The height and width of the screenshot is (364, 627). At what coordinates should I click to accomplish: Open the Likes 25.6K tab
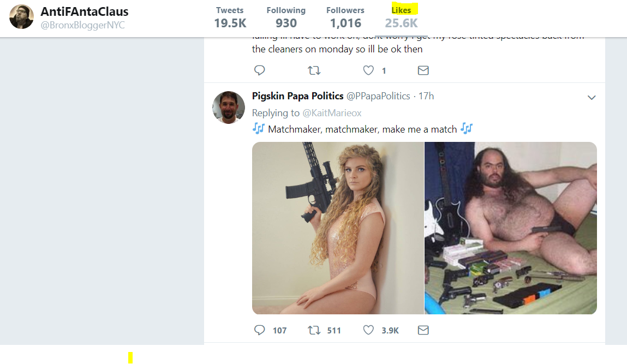click(401, 17)
